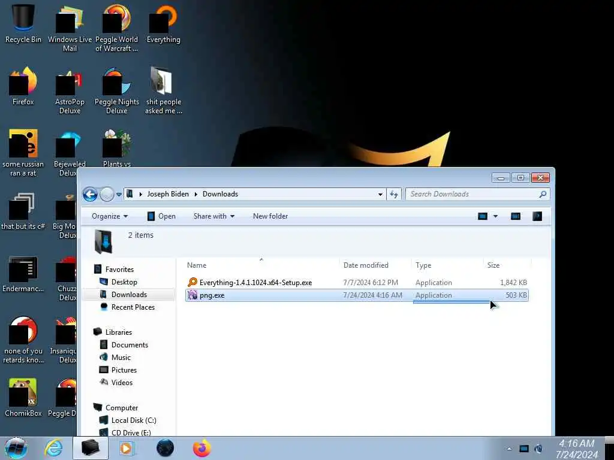Launch Peggle World of Warcraft shortcut
This screenshot has width=614, height=460.
[x=116, y=28]
